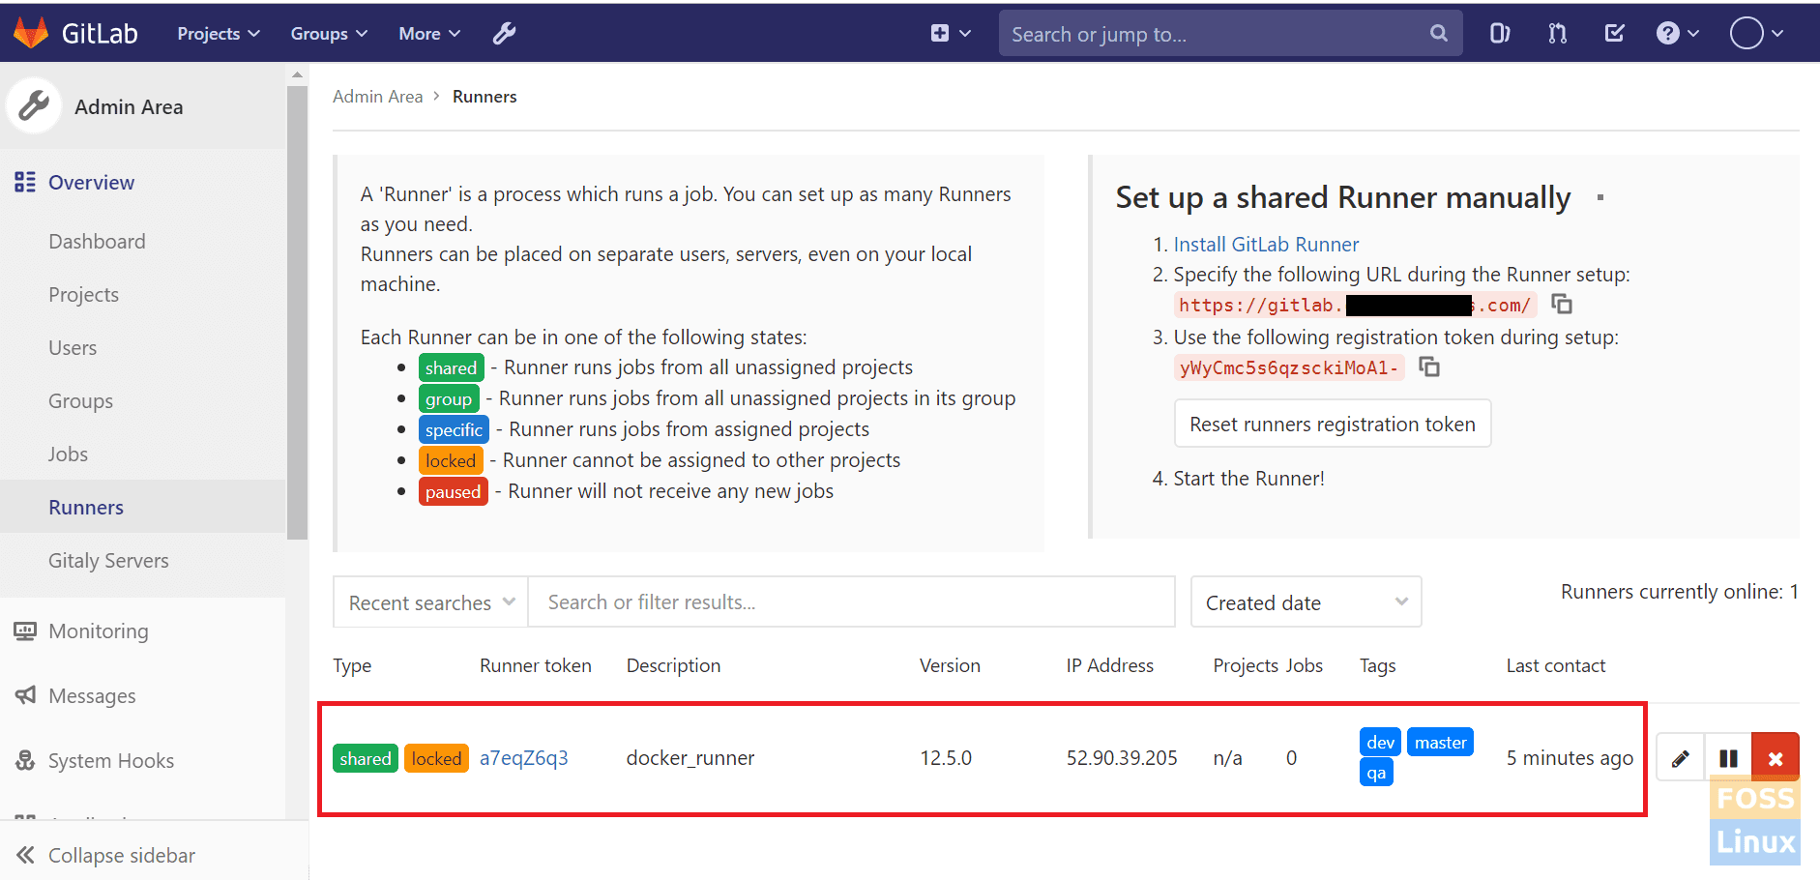1820x880 pixels.
Task: Click the specific state badge in legend
Action: tap(454, 429)
